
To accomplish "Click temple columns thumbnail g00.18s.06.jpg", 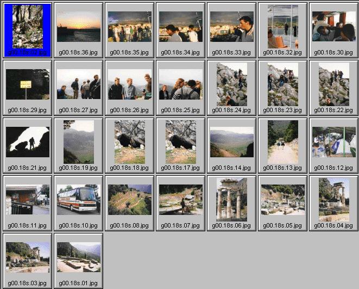I will click(232, 200).
